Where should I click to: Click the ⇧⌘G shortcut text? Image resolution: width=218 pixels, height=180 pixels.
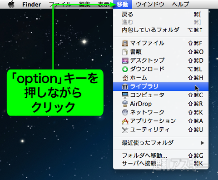pos(195,155)
